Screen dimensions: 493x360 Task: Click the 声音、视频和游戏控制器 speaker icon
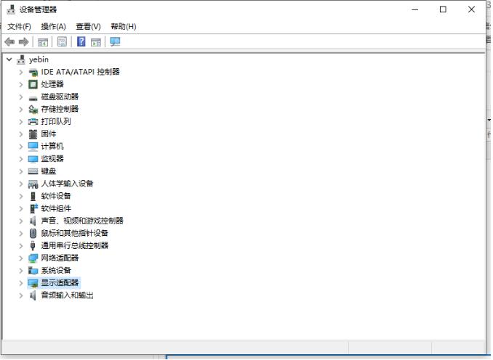(x=33, y=221)
